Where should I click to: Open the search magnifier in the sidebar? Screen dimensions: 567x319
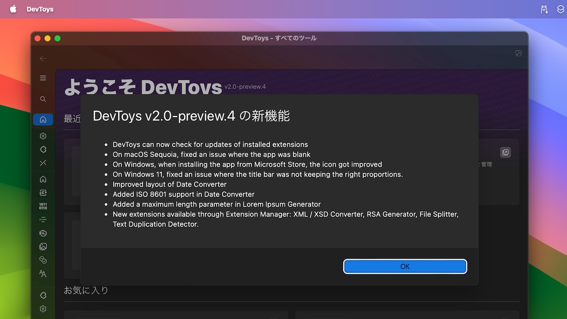click(43, 99)
